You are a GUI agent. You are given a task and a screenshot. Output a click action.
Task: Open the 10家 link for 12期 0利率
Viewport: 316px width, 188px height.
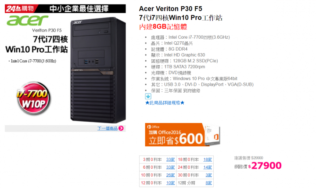coord(170,183)
